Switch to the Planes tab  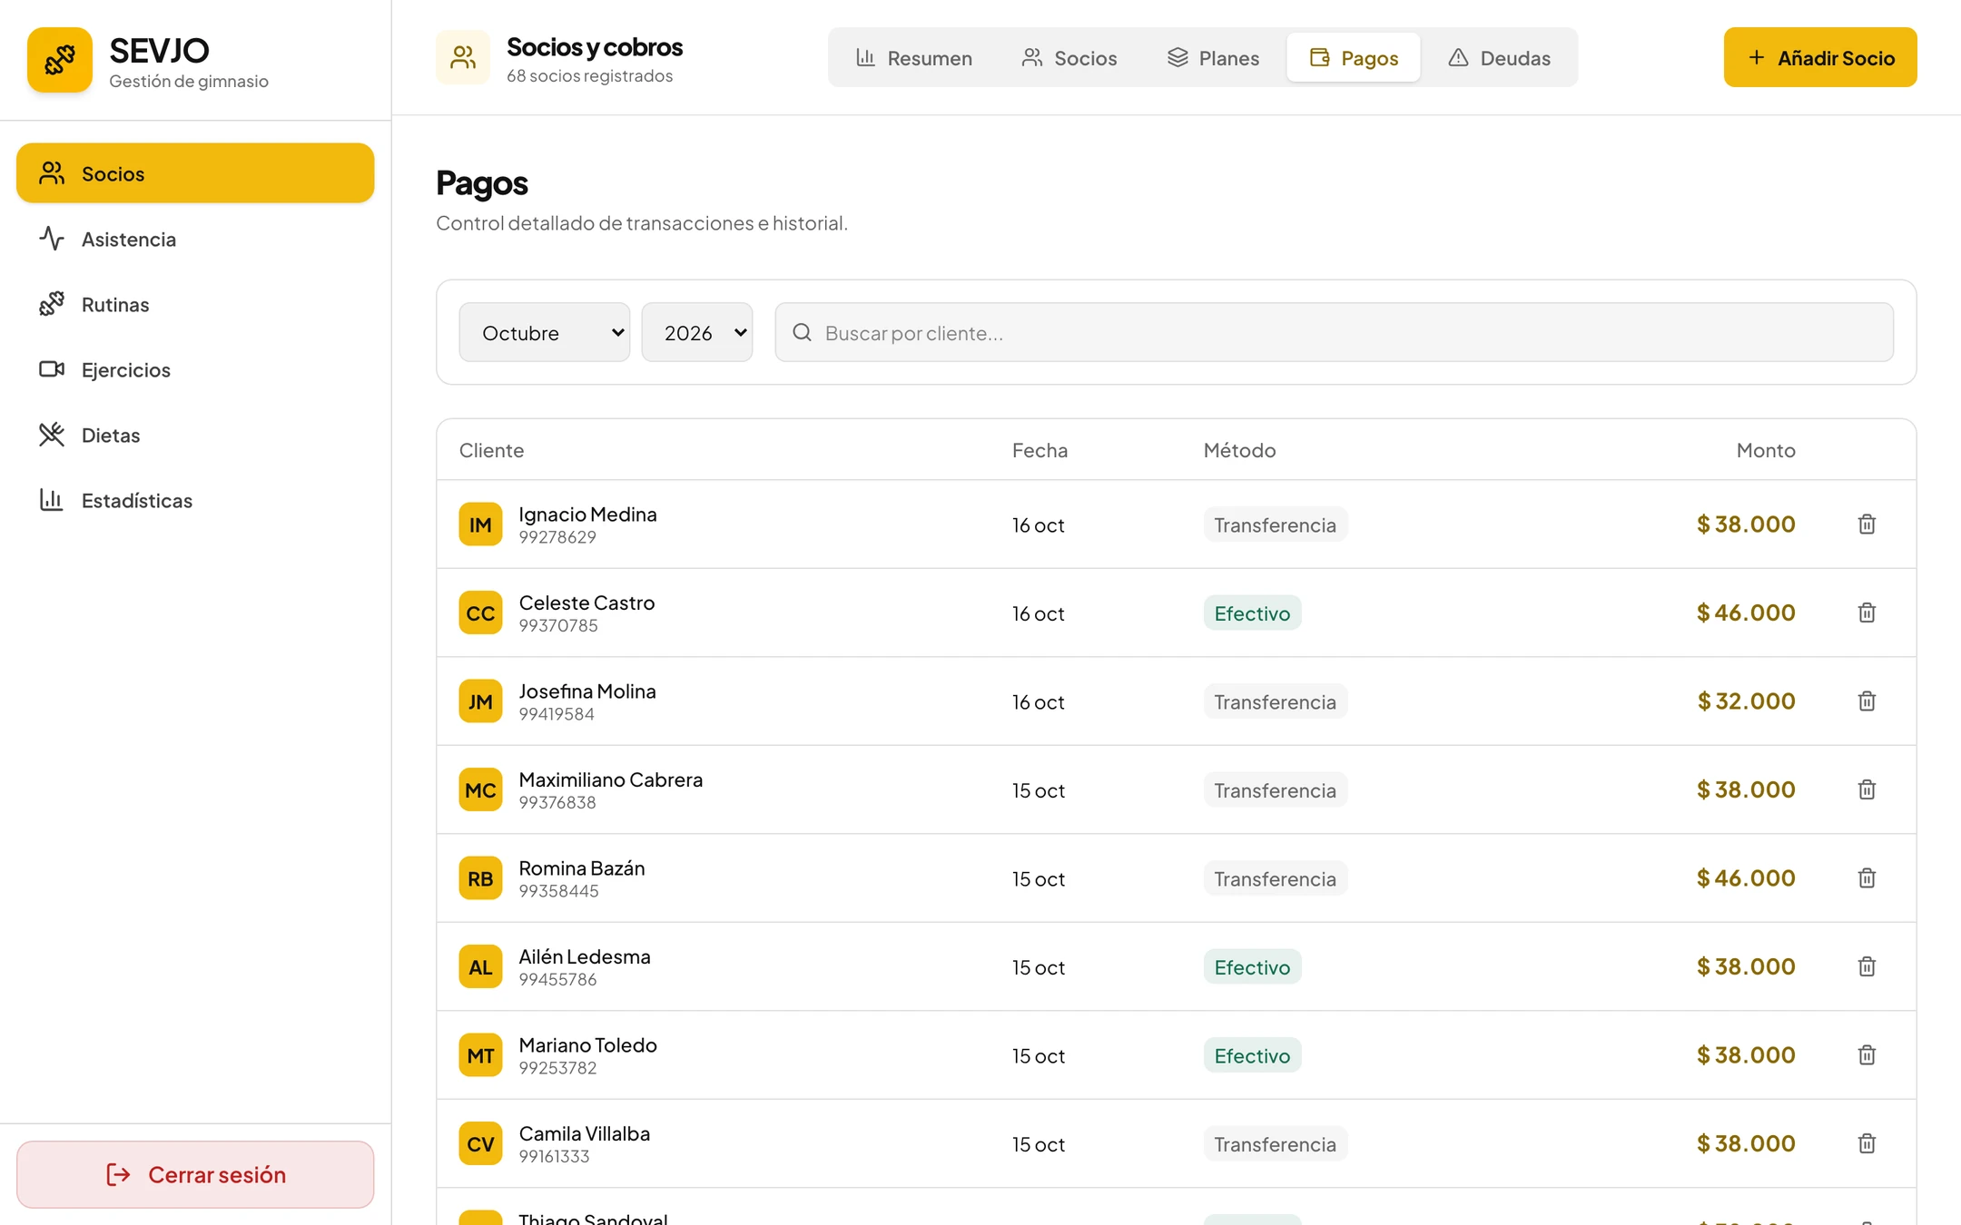tap(1213, 58)
